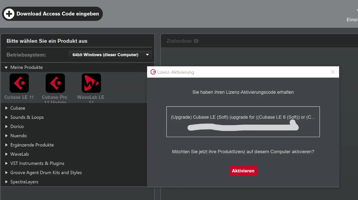Select the Cubase Pro 11 Update icon
Image resolution: width=358 pixels, height=200 pixels.
(x=55, y=83)
